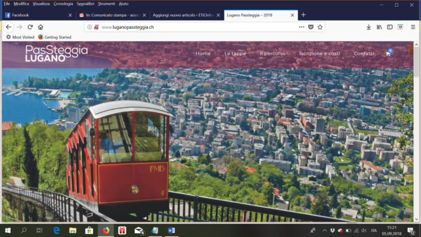Show site information icon in address bar
Viewport: 421px width, 237px height.
(x=90, y=27)
